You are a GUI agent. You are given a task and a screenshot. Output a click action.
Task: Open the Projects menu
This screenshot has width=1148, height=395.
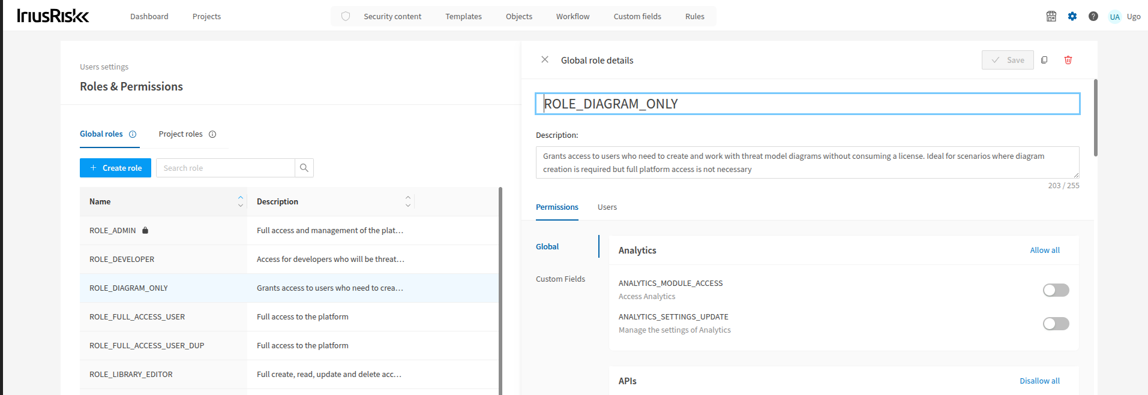pos(206,16)
